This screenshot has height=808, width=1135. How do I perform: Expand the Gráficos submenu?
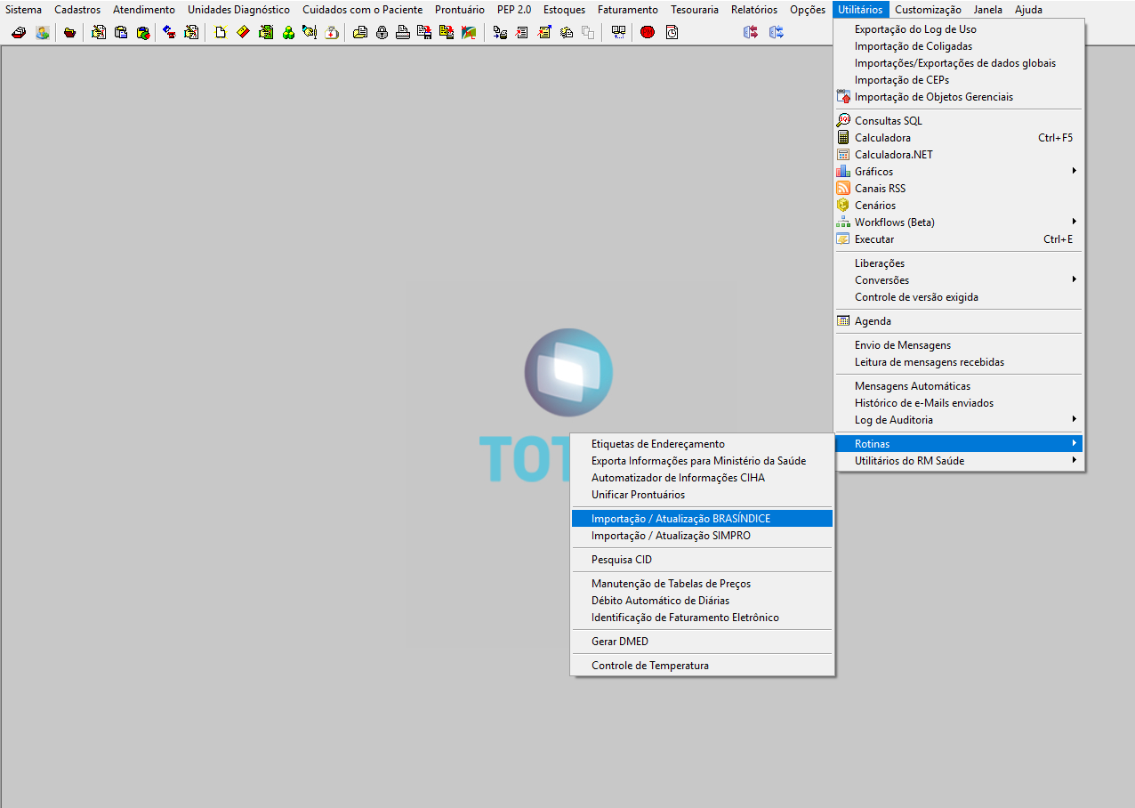959,172
